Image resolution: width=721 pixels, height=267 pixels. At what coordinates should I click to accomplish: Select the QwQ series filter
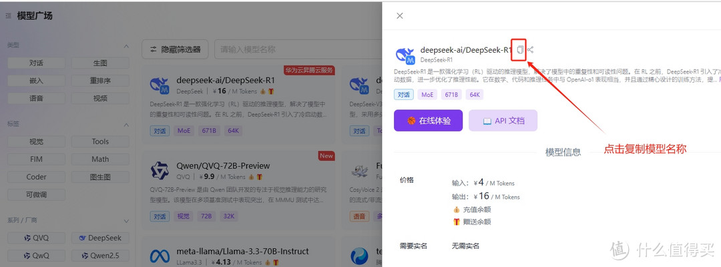pyautogui.click(x=36, y=256)
